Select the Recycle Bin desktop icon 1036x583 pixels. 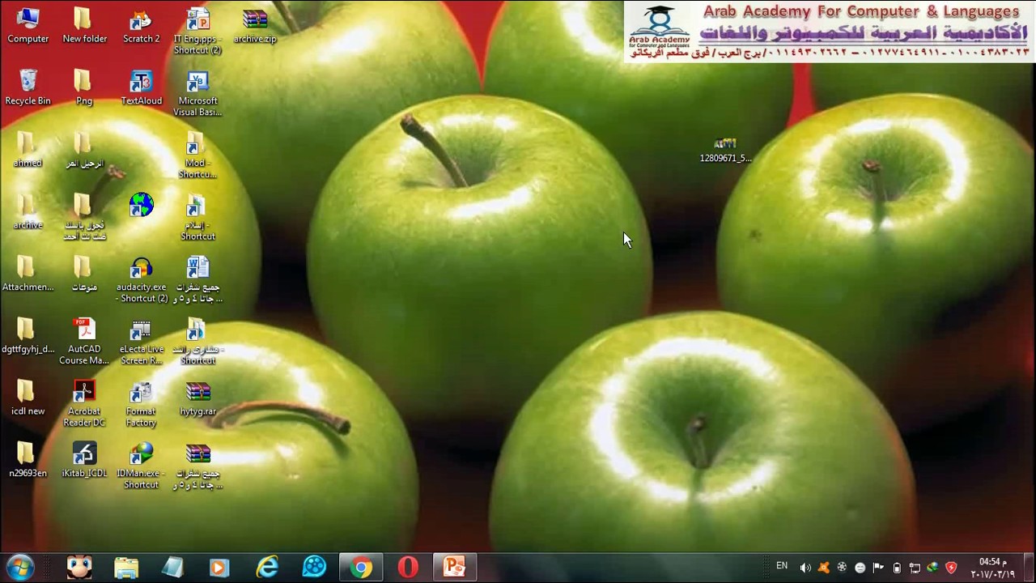[28, 87]
